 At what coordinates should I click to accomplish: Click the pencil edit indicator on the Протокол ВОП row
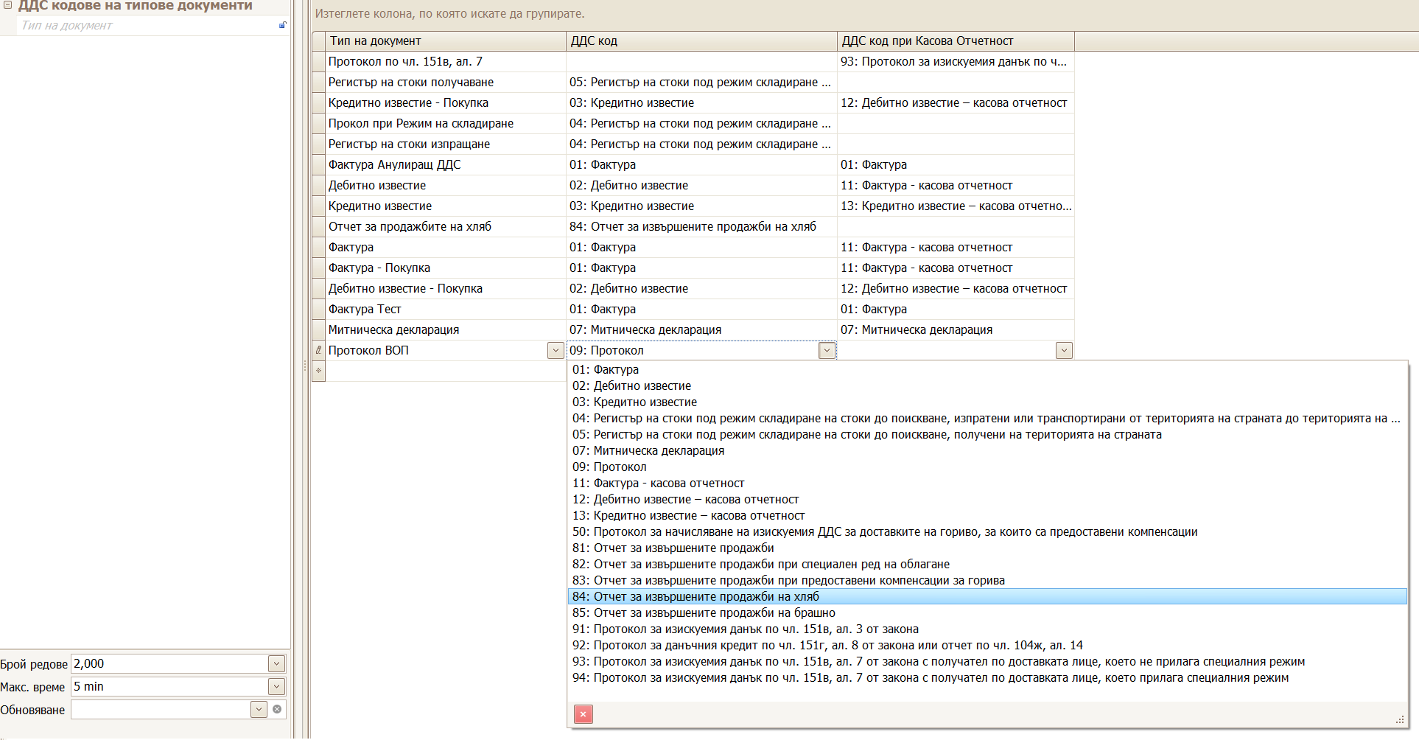[x=318, y=350]
